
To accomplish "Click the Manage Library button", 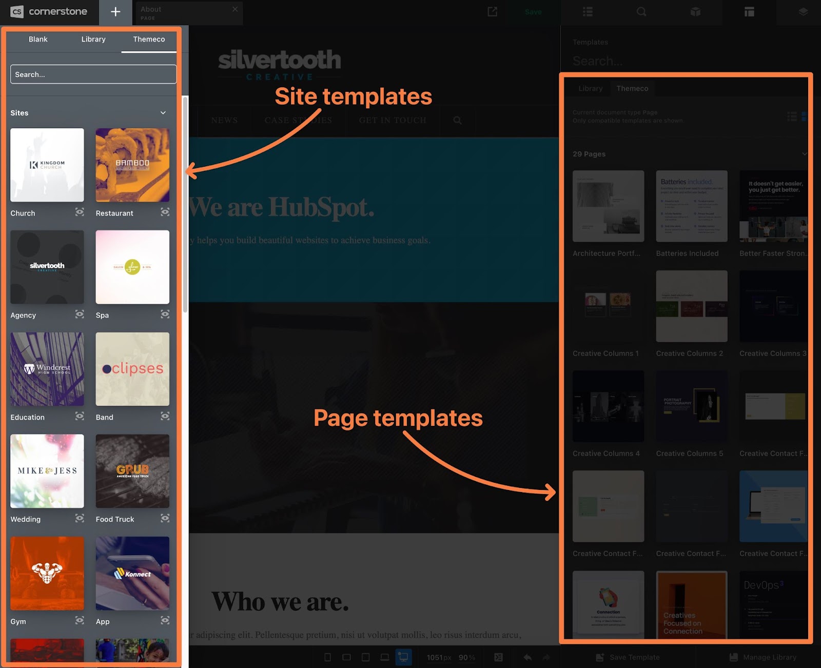I will point(763,657).
